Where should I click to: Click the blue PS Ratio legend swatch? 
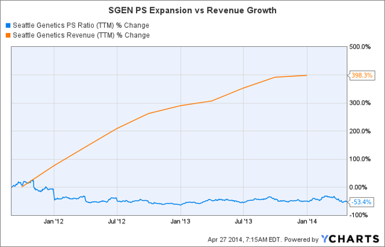pyautogui.click(x=8, y=25)
